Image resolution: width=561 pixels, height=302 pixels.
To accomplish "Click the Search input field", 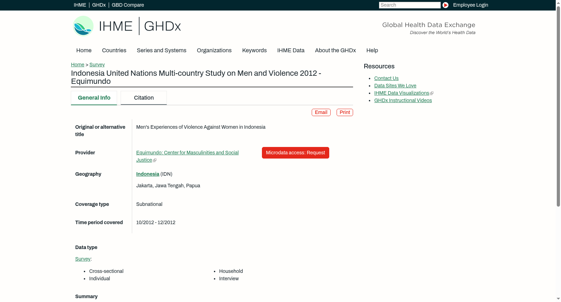I will (x=410, y=5).
